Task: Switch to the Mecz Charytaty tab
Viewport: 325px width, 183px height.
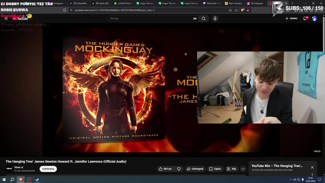Action: [x=234, y=3]
